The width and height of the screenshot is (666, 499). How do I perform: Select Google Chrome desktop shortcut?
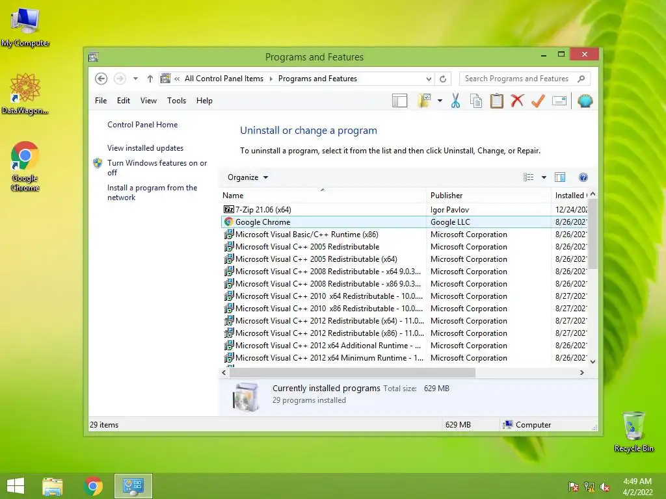coord(25,167)
